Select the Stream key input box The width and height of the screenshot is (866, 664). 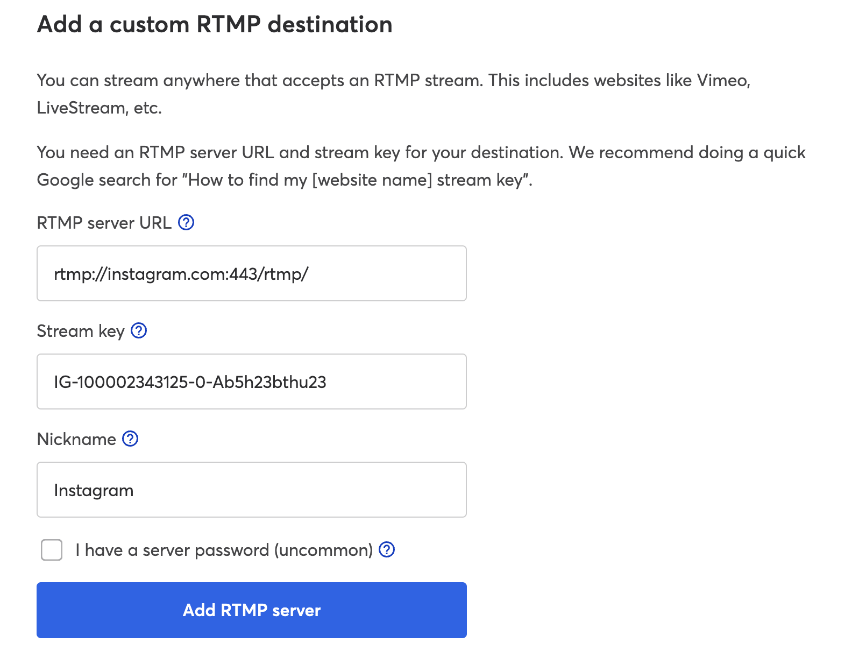[252, 382]
